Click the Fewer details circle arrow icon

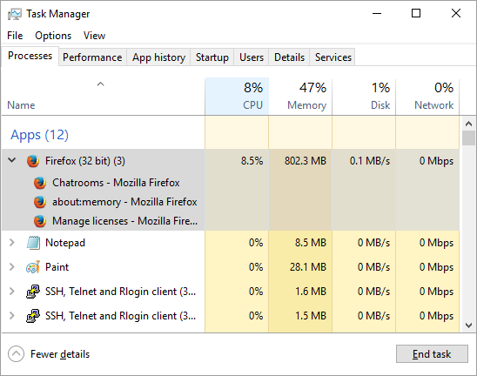(16, 353)
